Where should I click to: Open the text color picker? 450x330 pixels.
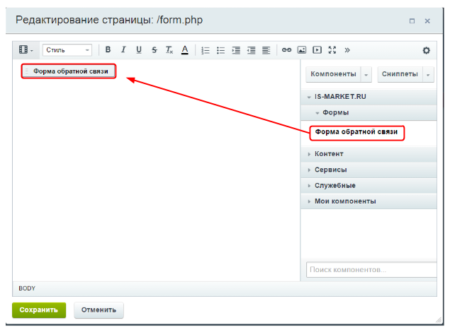click(184, 50)
